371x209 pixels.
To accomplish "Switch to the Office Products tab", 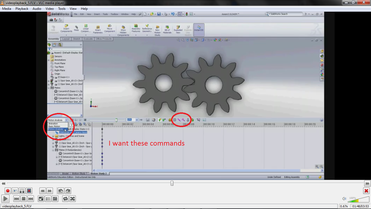I will (104, 39).
